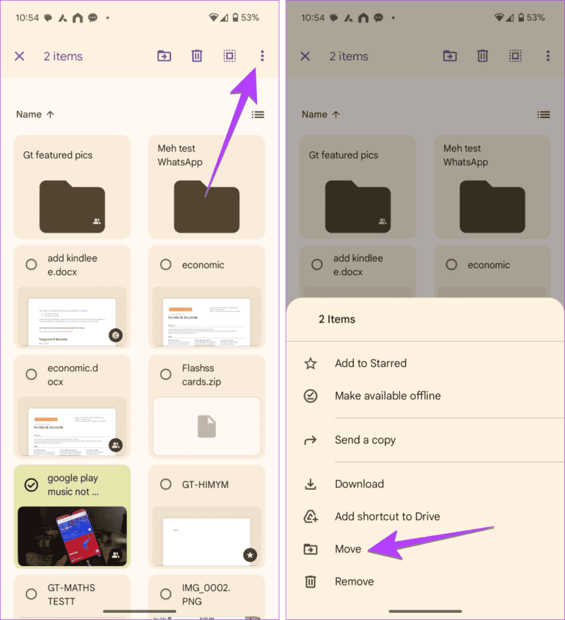Image resolution: width=565 pixels, height=620 pixels.
Task: Open Flashss cards.zip file preview
Action: coord(207,426)
